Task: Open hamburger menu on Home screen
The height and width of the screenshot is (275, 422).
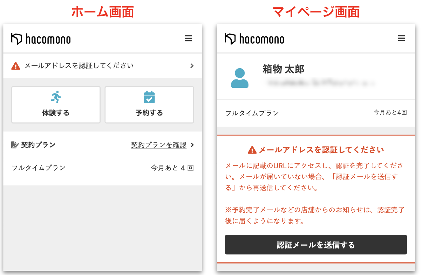Action: [x=189, y=38]
